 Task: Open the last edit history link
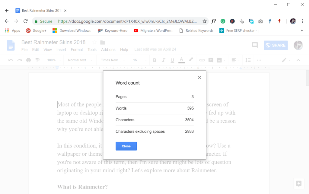[x=155, y=49]
